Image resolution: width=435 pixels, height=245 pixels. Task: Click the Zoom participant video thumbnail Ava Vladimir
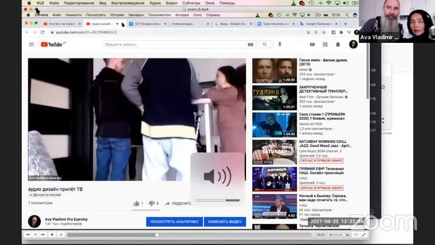tap(397, 21)
